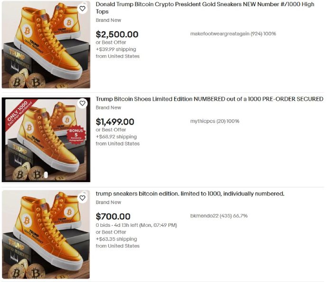Click the $700.00 price
Image resolution: width=332 pixels, height=282 pixels.
click(113, 216)
